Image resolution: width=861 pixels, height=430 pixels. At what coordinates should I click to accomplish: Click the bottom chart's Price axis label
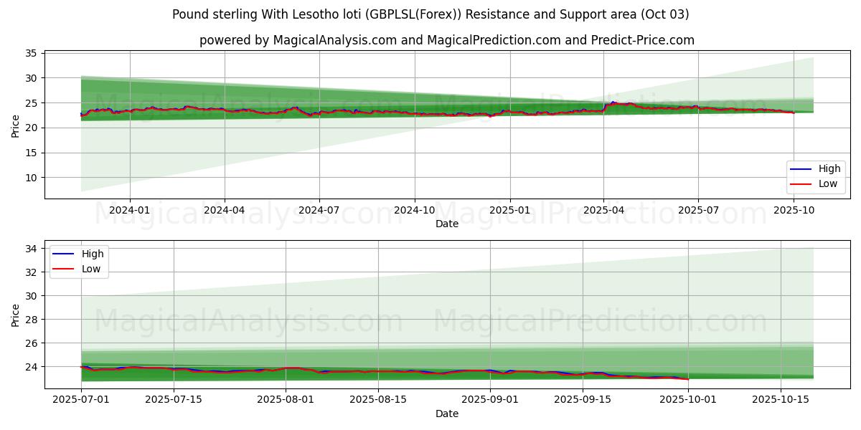(x=16, y=314)
